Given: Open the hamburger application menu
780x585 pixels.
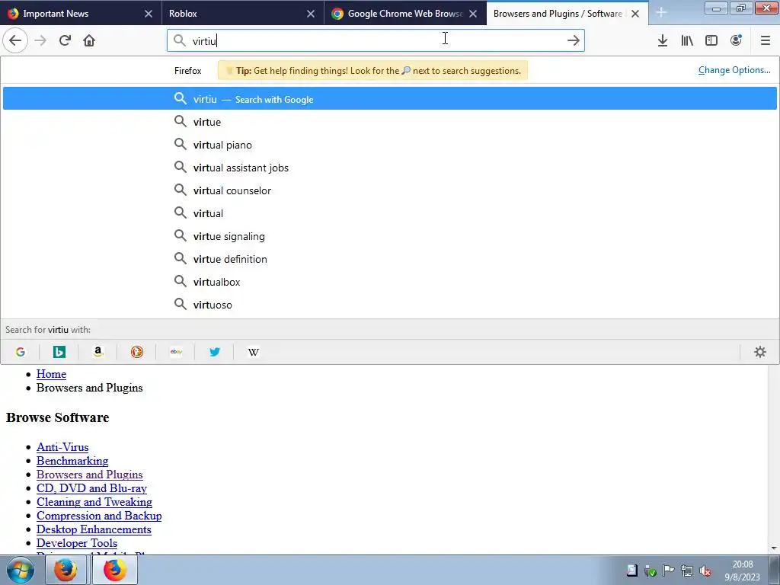Looking at the screenshot, I should coord(765,40).
